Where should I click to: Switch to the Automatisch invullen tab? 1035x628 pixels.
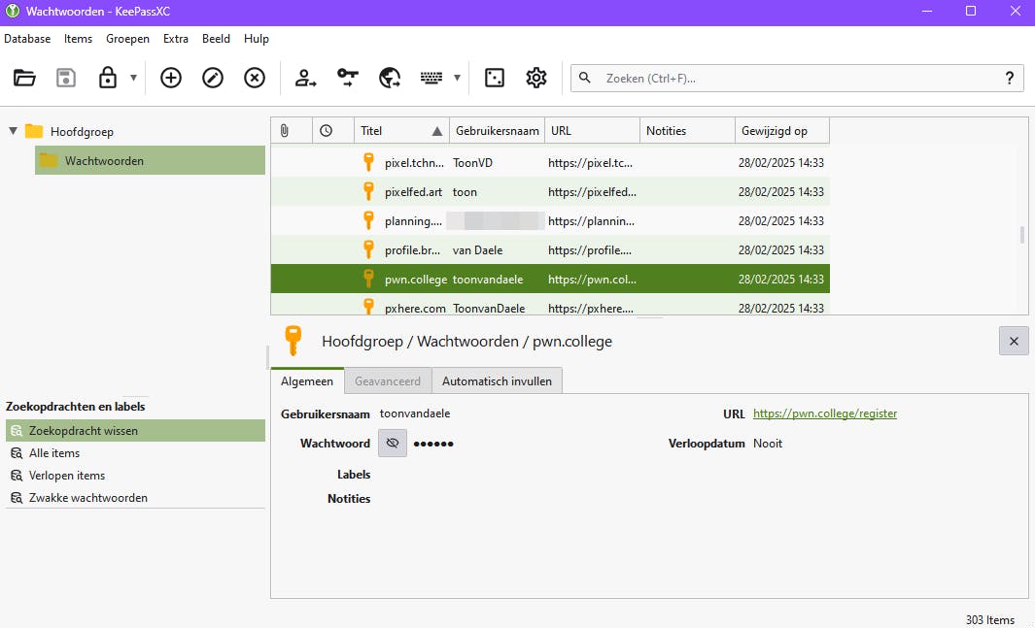pos(497,381)
